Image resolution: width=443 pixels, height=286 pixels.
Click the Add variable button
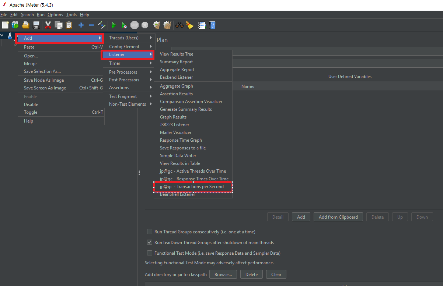tap(301, 217)
